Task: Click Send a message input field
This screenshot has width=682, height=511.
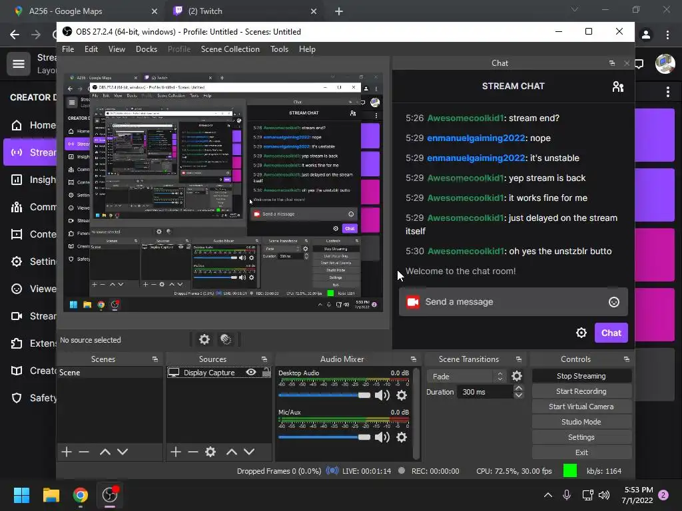Action: coord(513,302)
